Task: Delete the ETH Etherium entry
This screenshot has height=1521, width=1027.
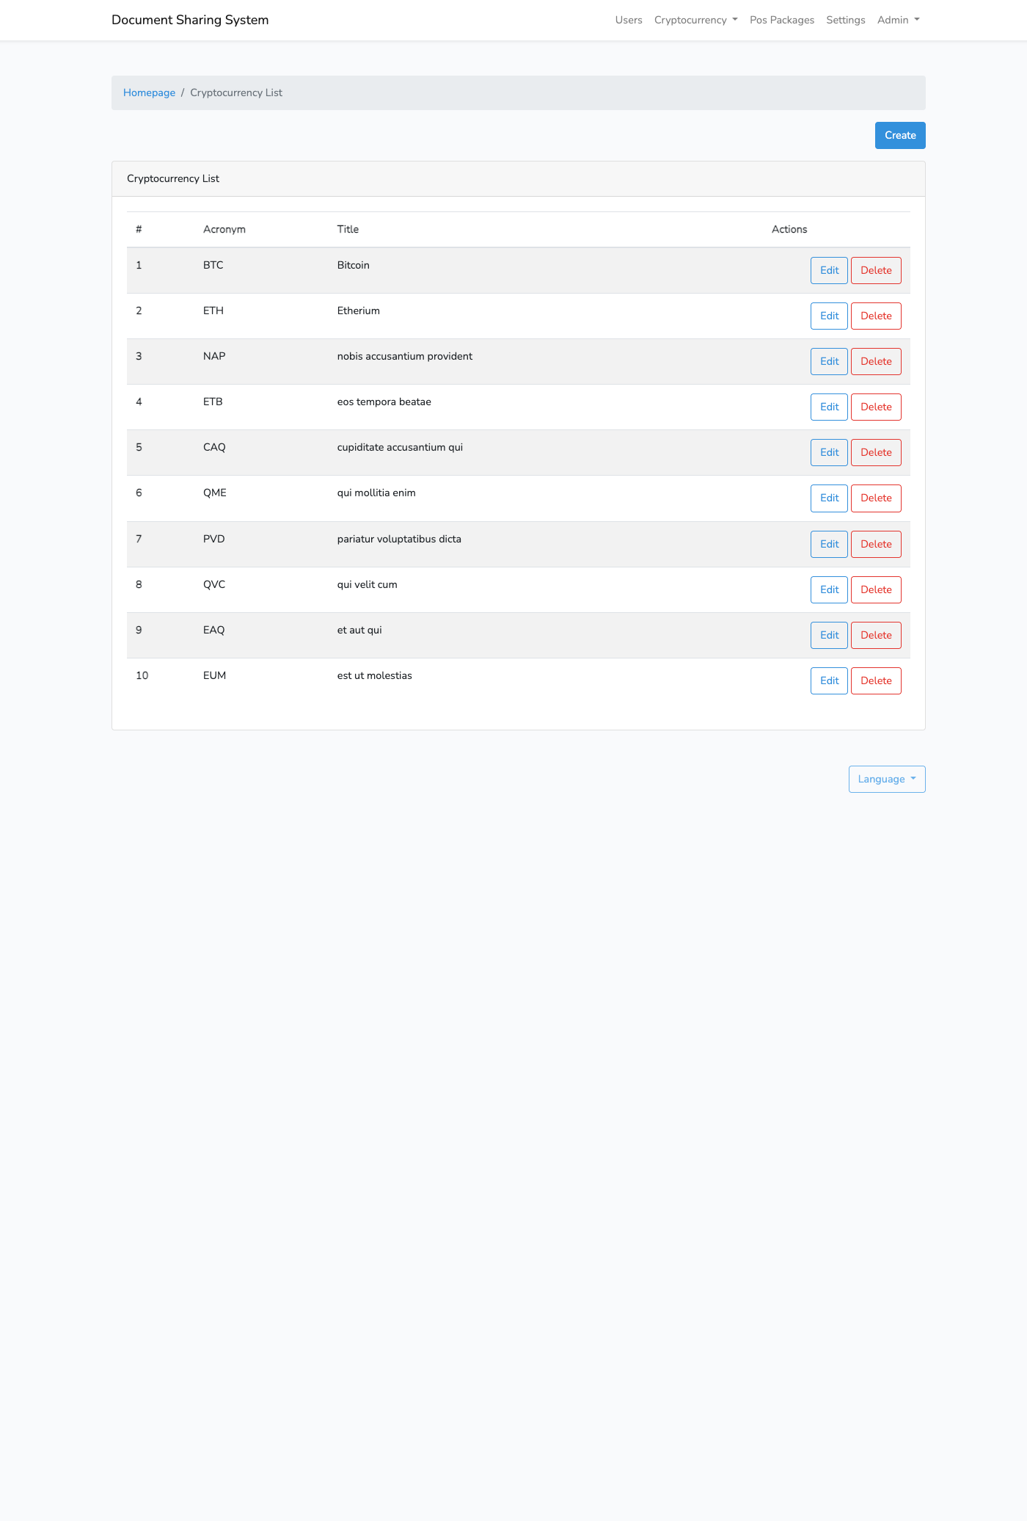Action: 876,316
